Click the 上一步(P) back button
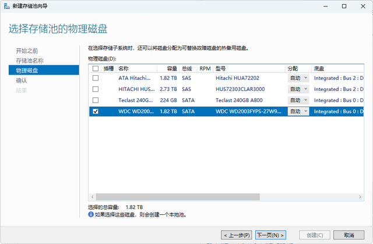This screenshot has width=373, height=244. [237, 235]
